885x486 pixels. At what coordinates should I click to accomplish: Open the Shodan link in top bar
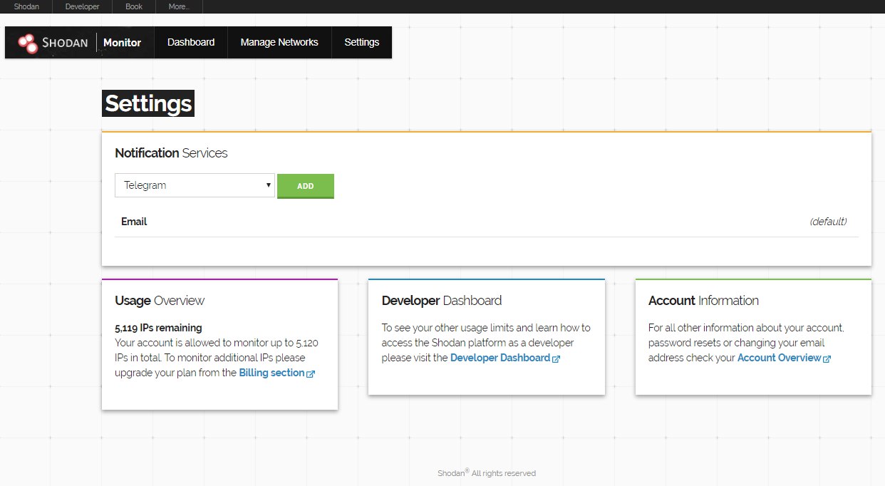26,6
